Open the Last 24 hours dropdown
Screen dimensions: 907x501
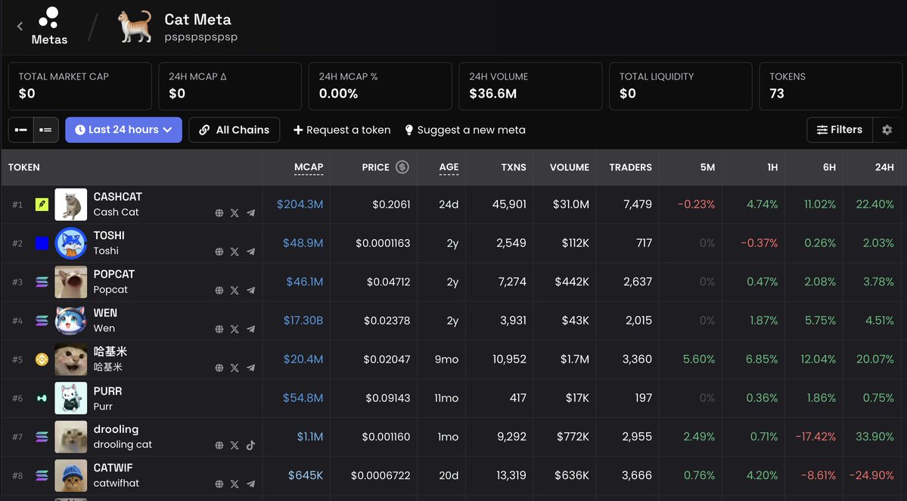pyautogui.click(x=123, y=129)
